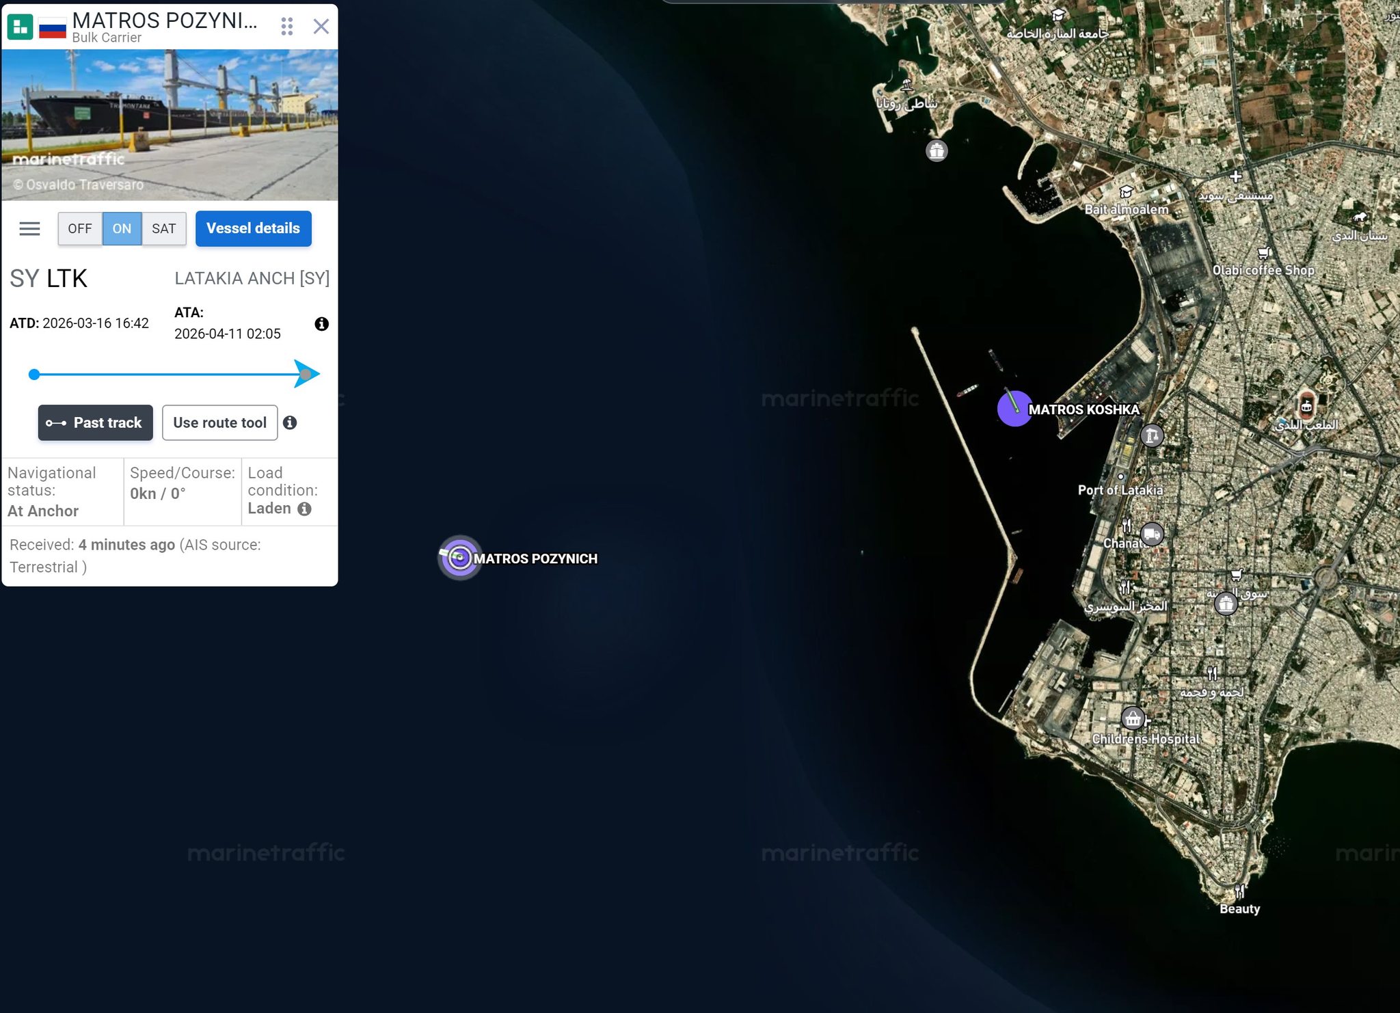Click LATAKIA ANCH destination link
Viewport: 1400px width, 1013px height.
252,278
